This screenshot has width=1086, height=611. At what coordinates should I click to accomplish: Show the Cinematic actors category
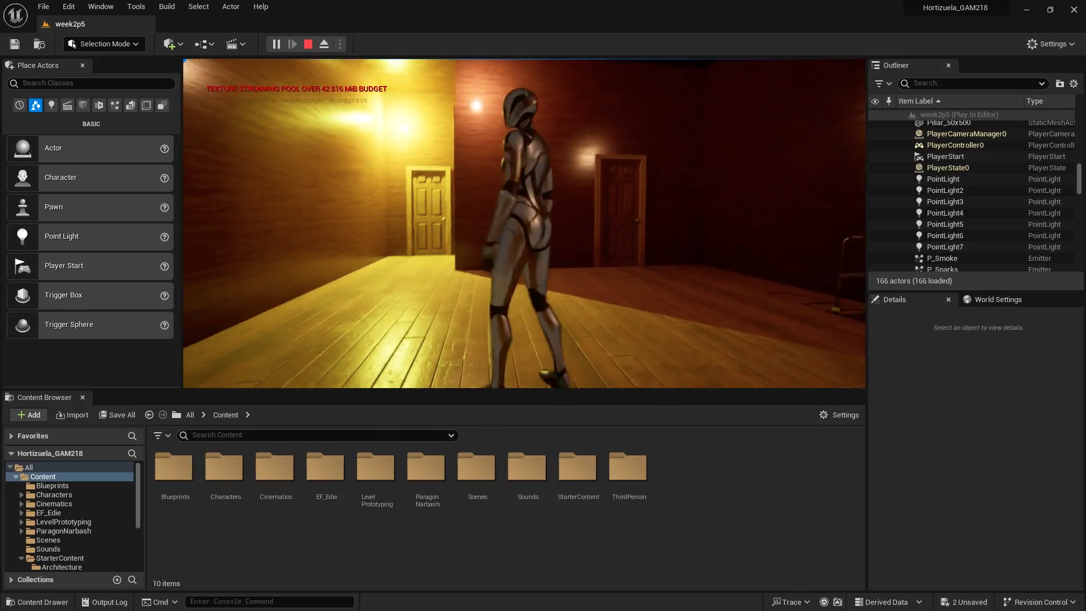[67, 105]
